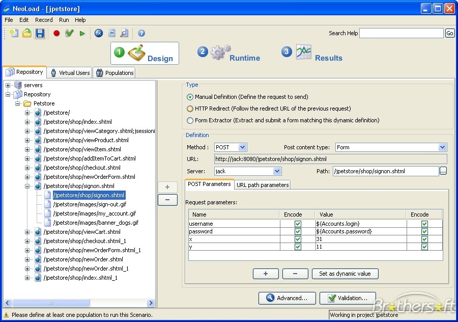Select the Form Extractor radio button
458x322 pixels.
tap(190, 120)
